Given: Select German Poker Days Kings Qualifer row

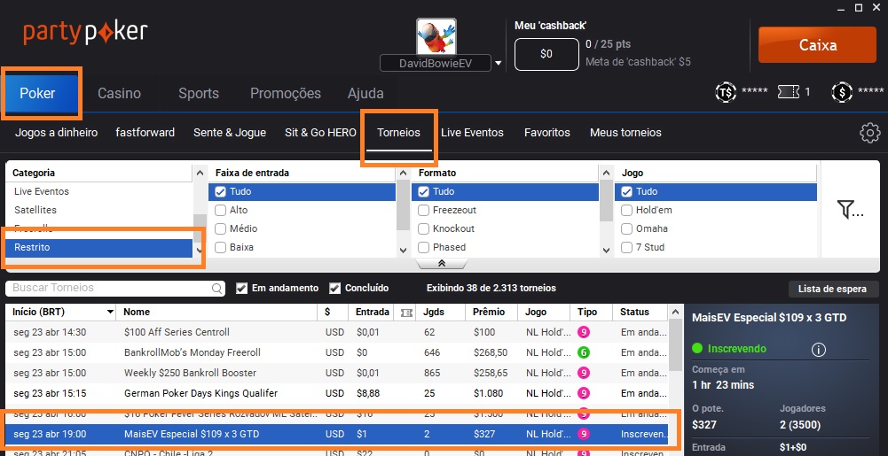Looking at the screenshot, I should coord(337,393).
